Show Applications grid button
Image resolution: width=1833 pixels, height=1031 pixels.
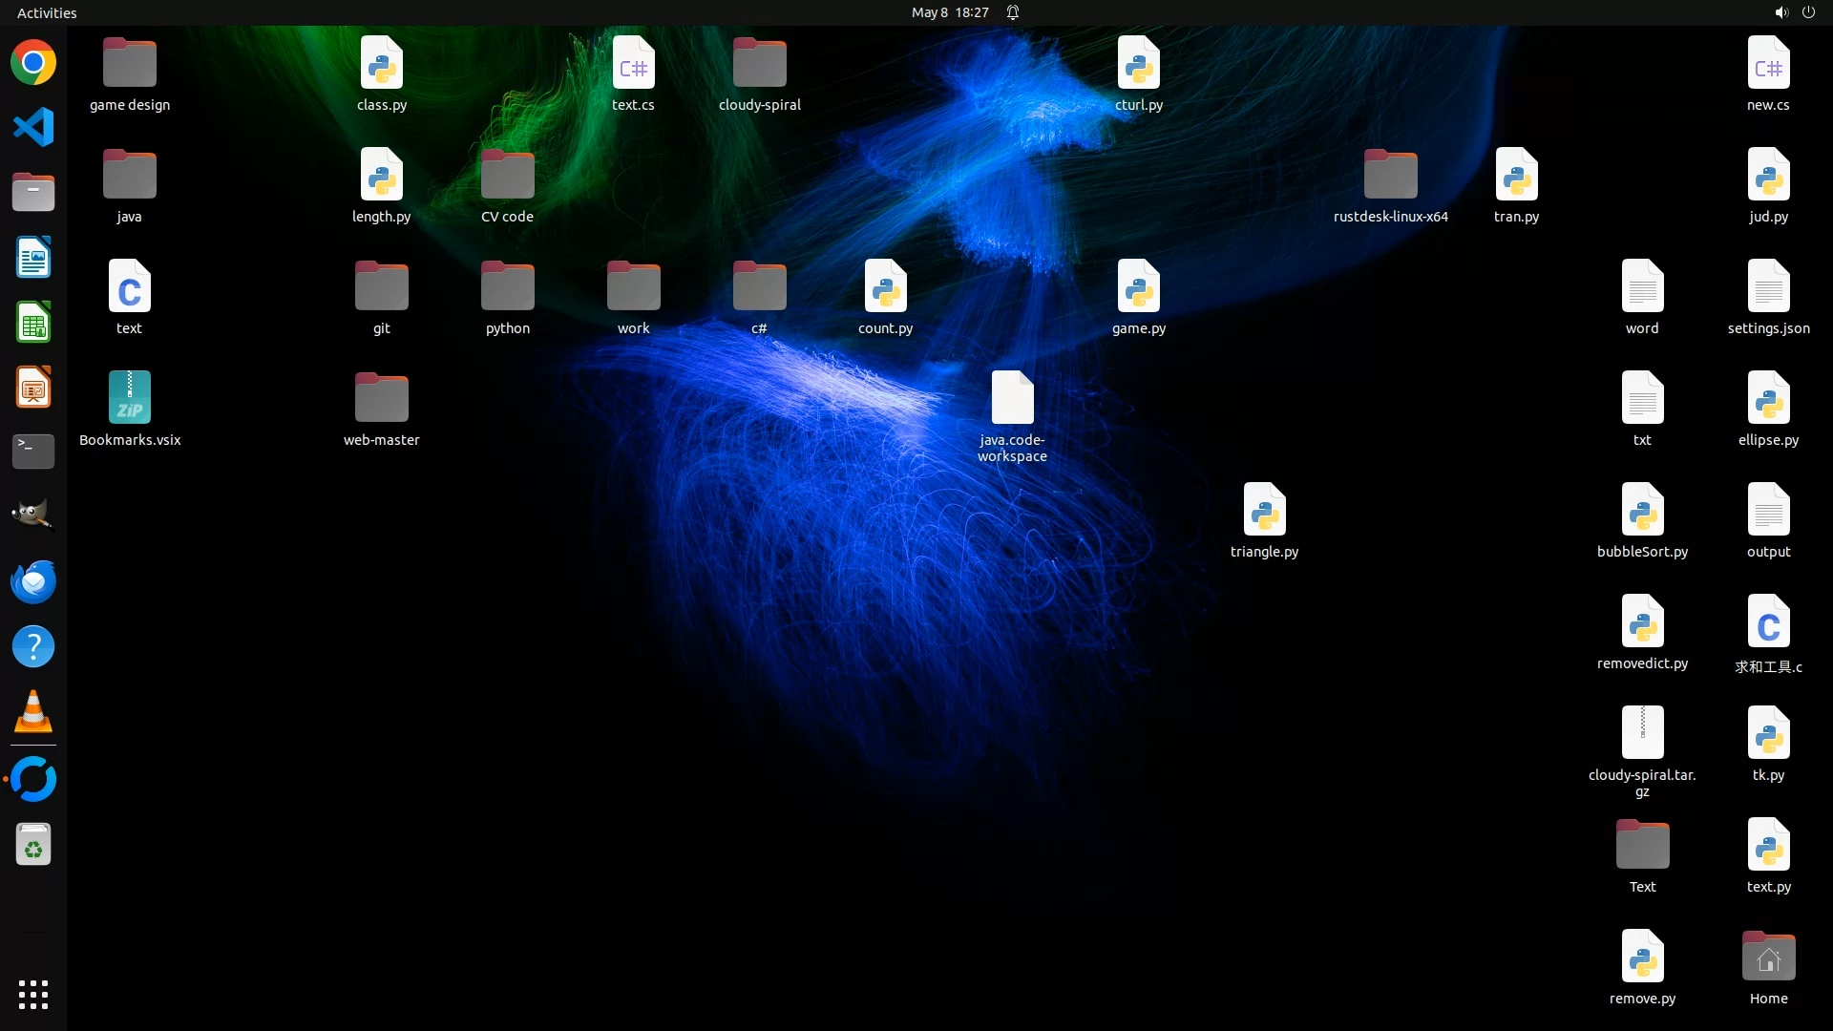[x=33, y=994]
